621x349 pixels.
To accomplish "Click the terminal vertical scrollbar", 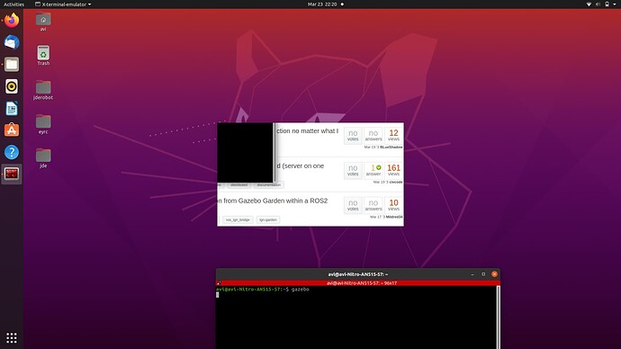I will (499, 317).
